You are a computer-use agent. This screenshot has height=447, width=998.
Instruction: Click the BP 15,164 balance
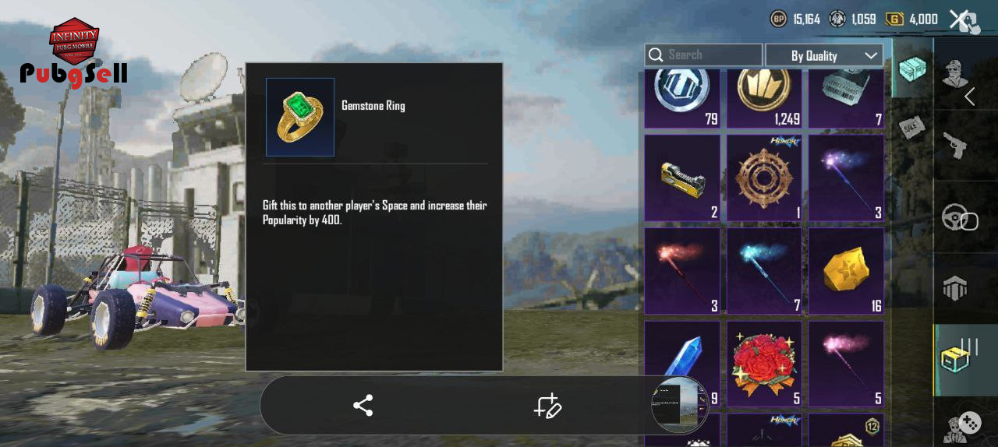click(795, 19)
